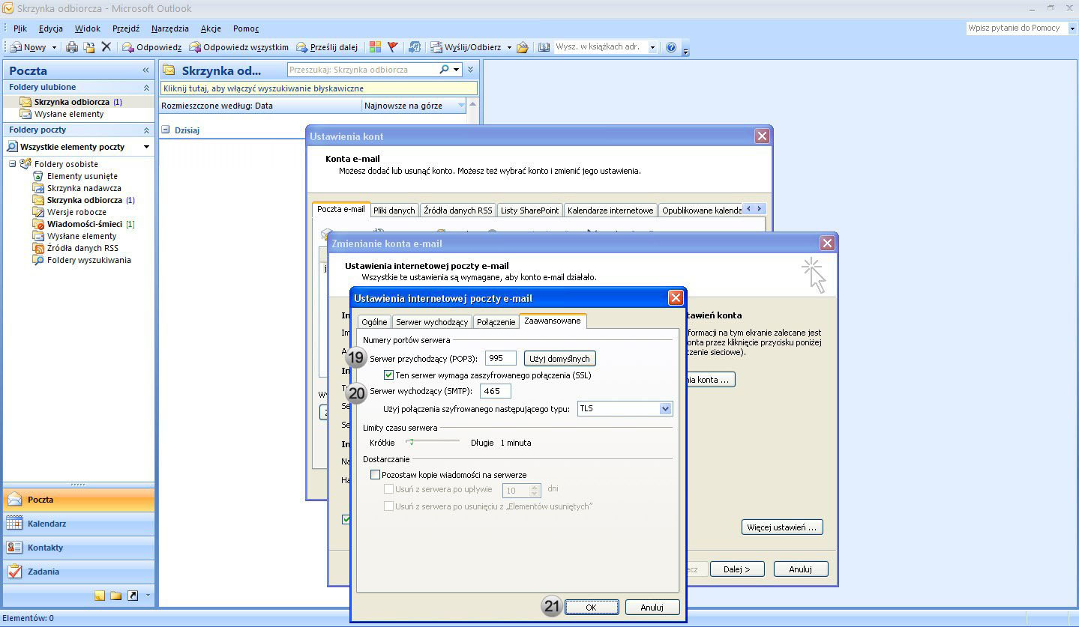Click the Odpowiedz reply button
The width and height of the screenshot is (1079, 627).
click(x=151, y=47)
